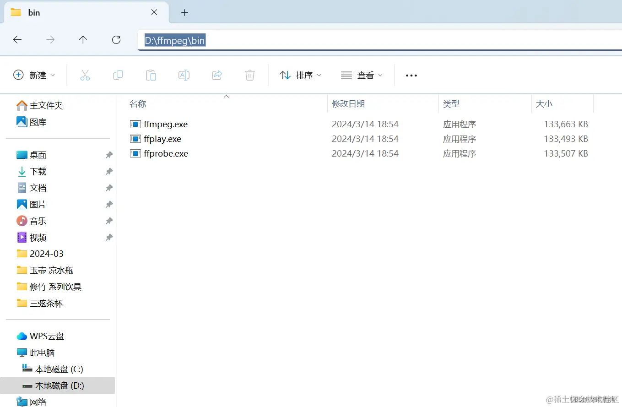The height and width of the screenshot is (407, 622).
Task: Open 文档 in the sidebar
Action: pos(32,188)
